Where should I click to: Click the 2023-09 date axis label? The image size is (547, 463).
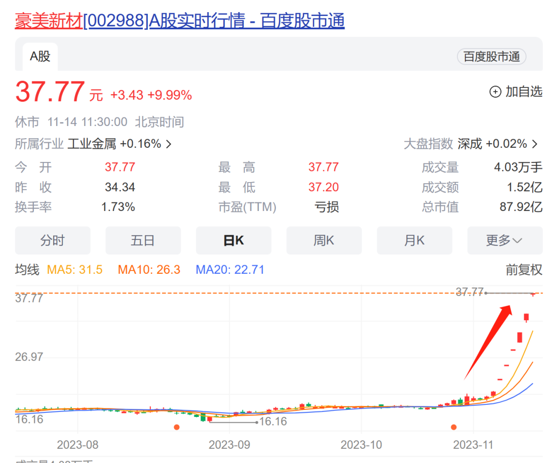pyautogui.click(x=229, y=445)
